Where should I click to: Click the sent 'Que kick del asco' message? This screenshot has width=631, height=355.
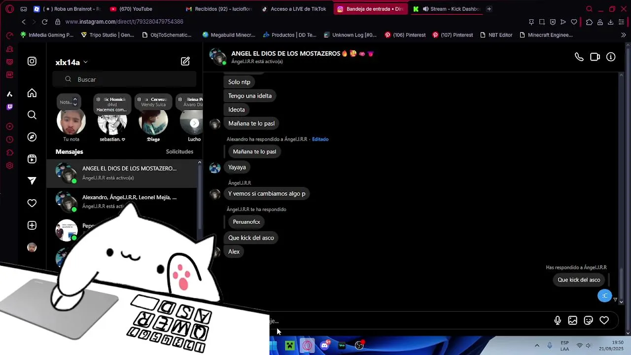pos(579,280)
